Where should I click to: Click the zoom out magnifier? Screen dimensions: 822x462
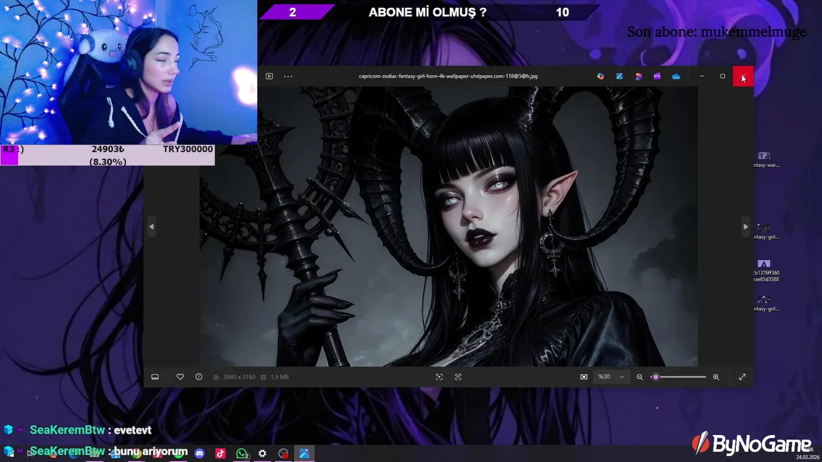coord(640,377)
